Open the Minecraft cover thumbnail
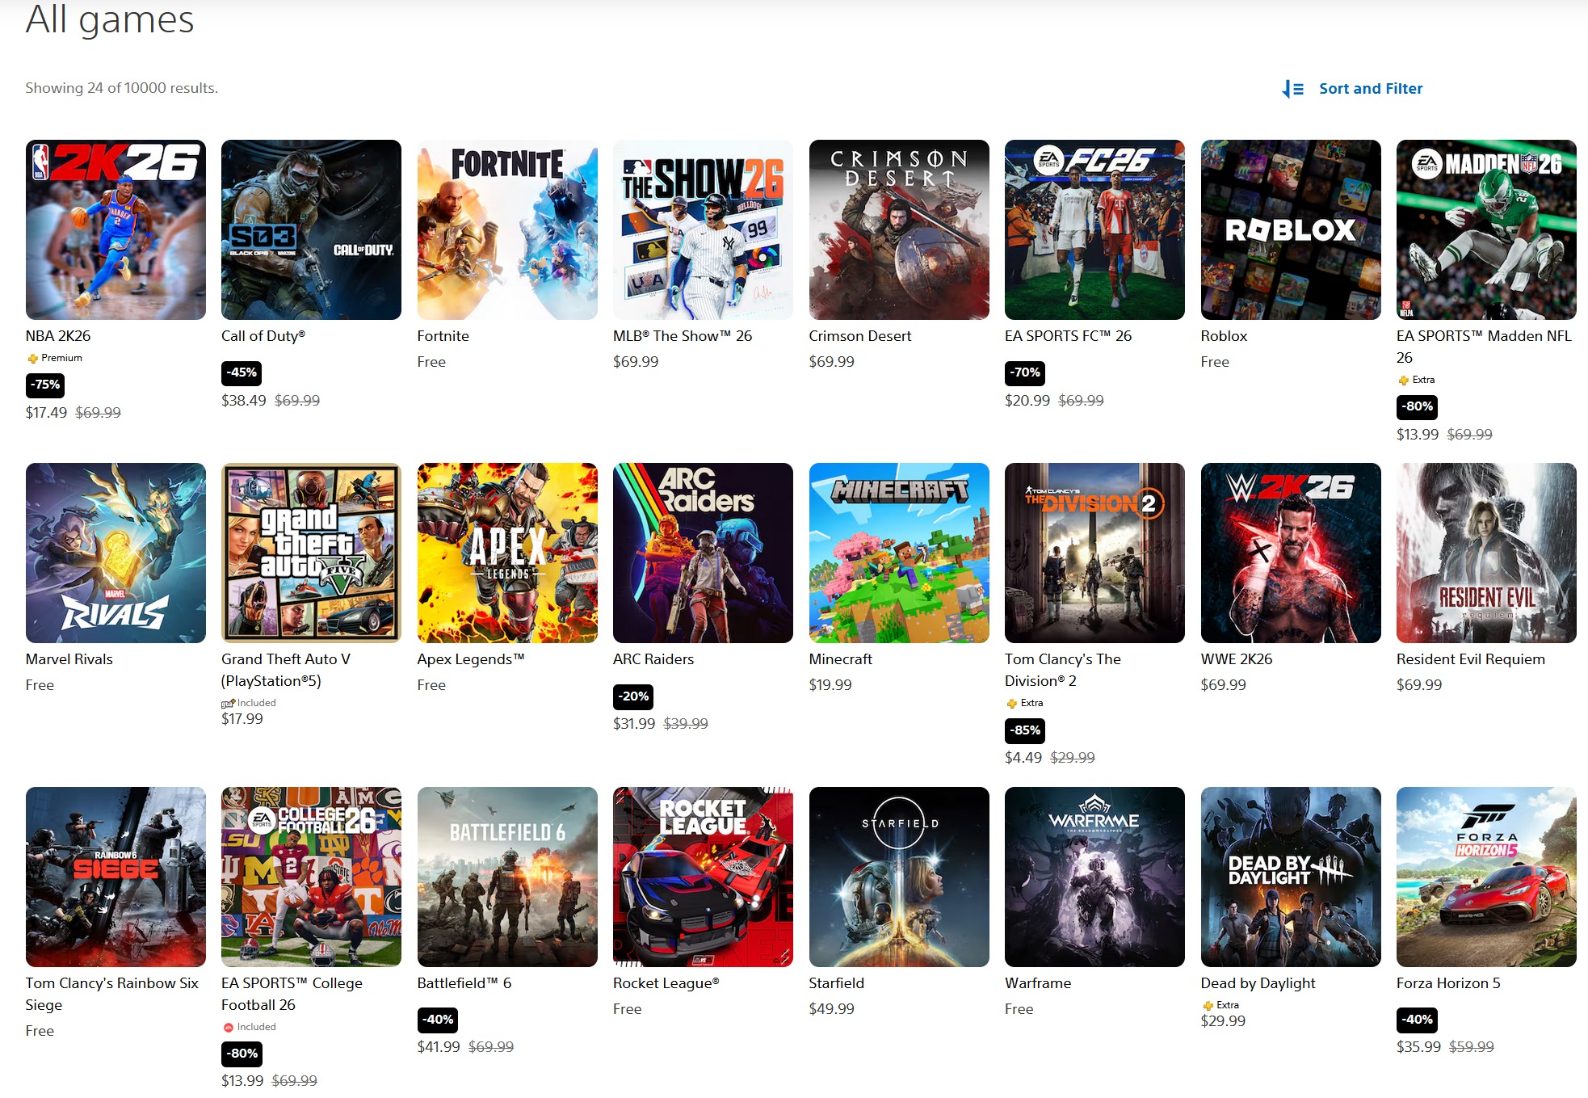This screenshot has height=1098, width=1588. (x=898, y=553)
